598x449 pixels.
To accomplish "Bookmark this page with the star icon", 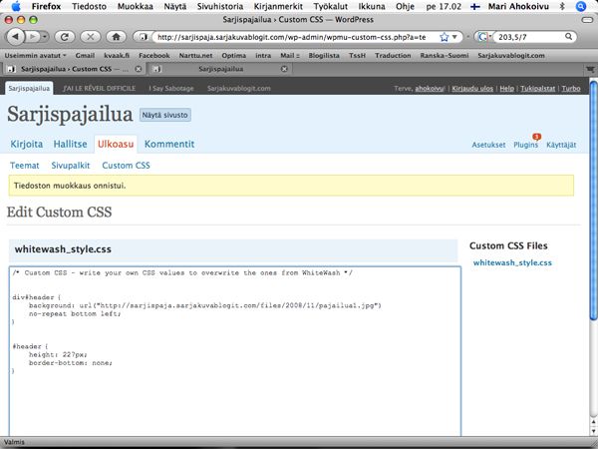I will point(444,37).
